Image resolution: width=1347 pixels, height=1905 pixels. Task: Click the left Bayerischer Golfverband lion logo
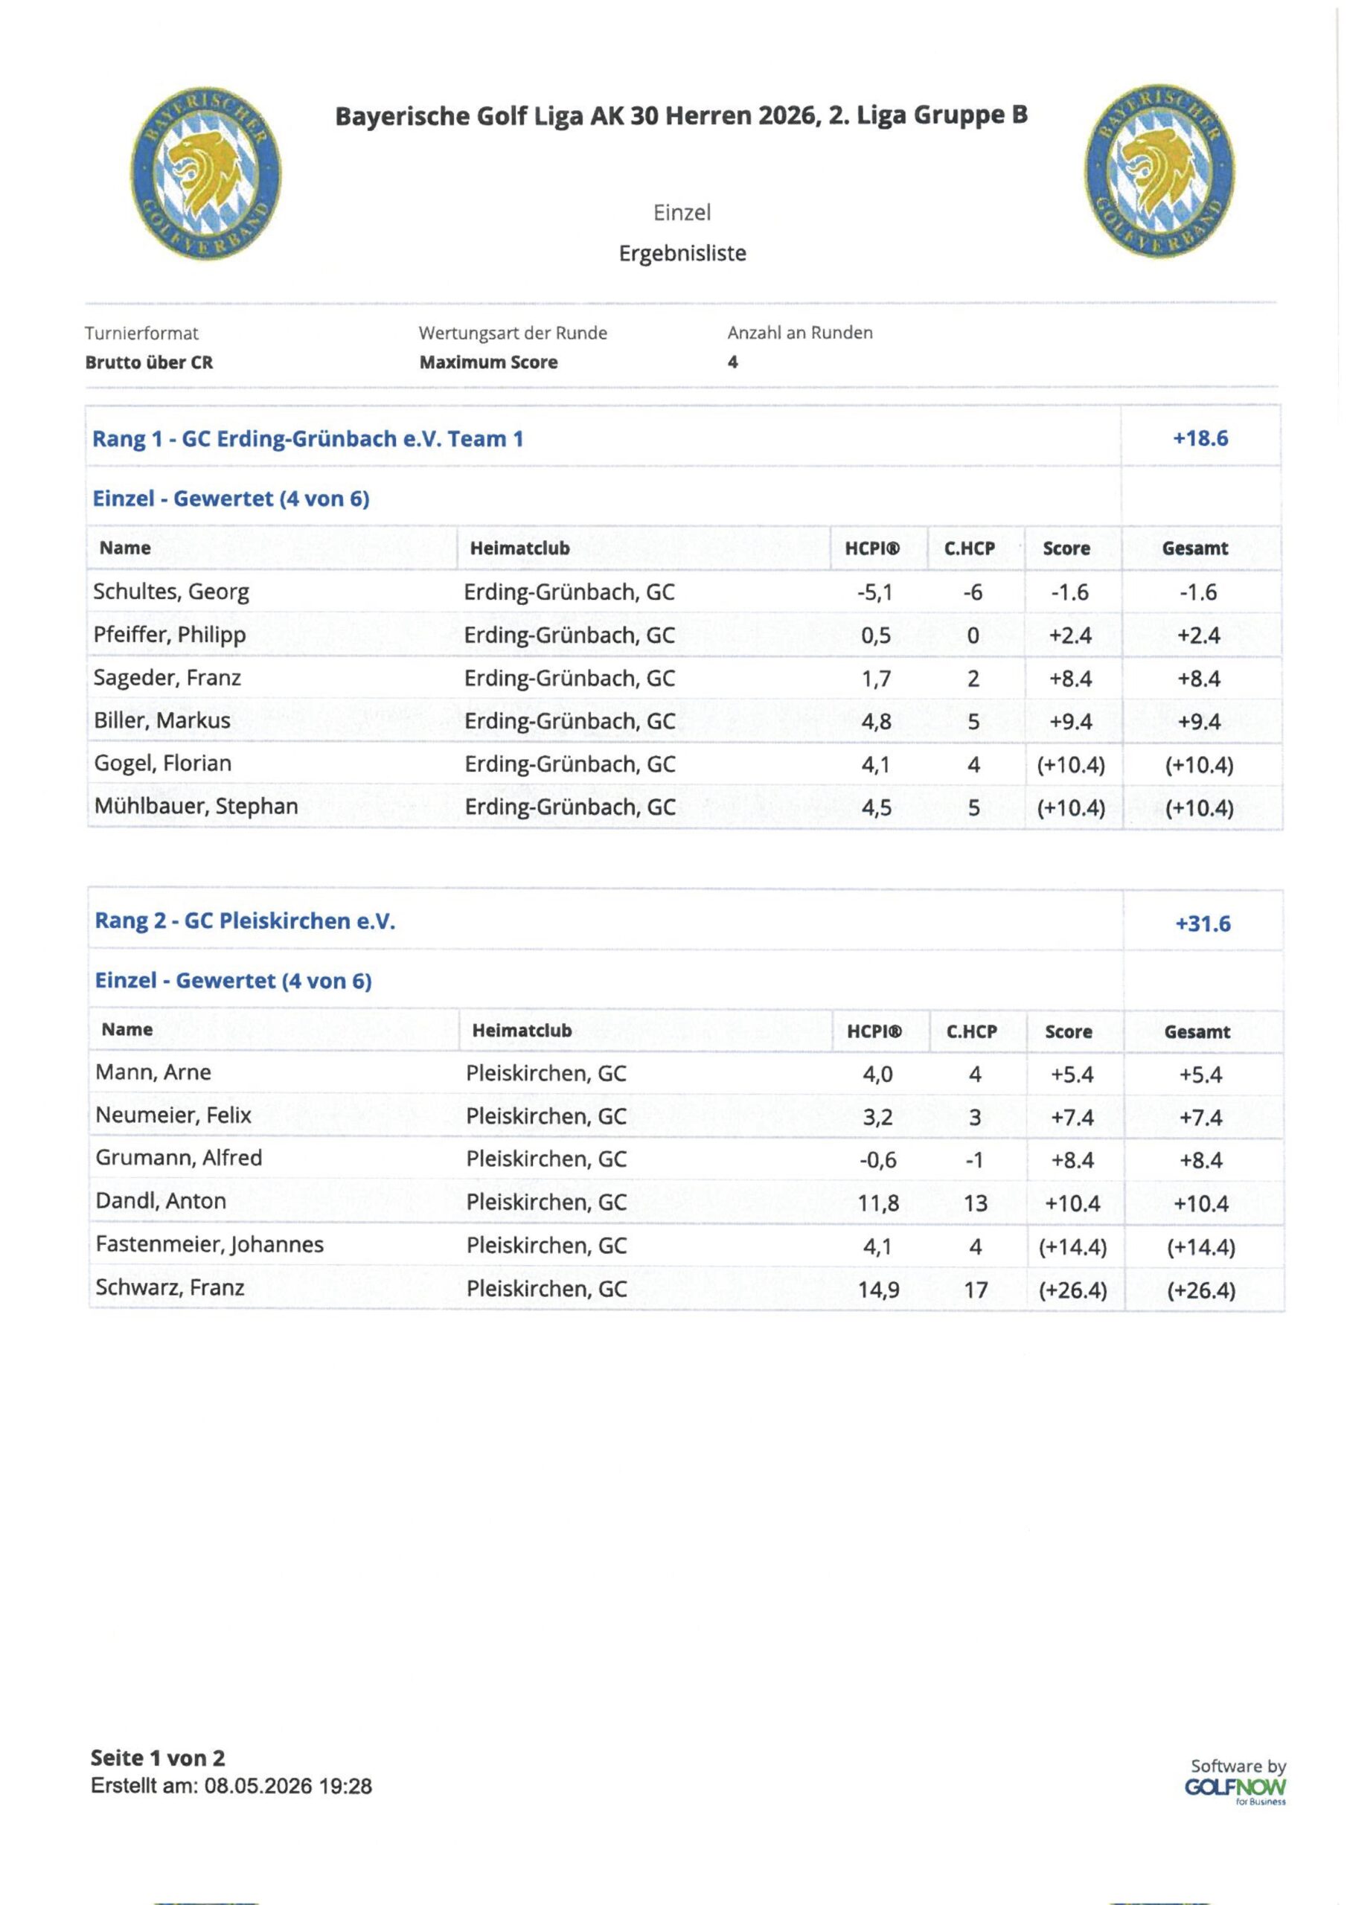click(x=207, y=173)
